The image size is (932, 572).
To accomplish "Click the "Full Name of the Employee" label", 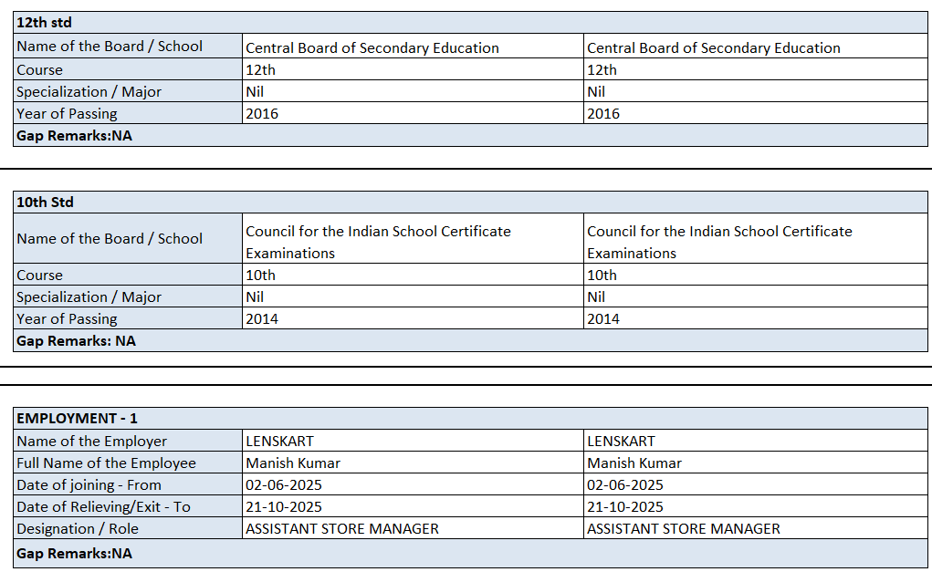I will (106, 463).
